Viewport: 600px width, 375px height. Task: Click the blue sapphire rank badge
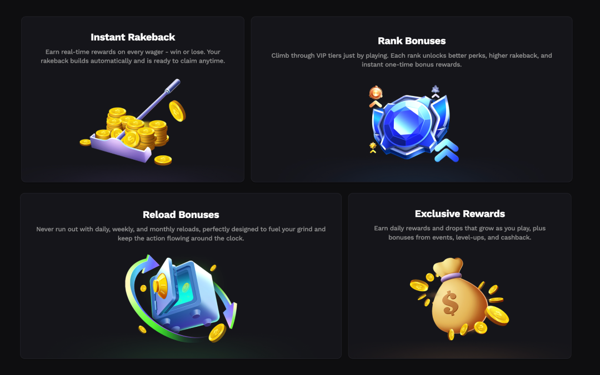pos(410,125)
